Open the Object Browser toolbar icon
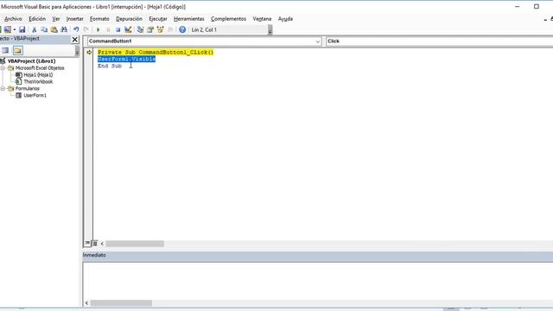553x311 pixels. point(160,29)
